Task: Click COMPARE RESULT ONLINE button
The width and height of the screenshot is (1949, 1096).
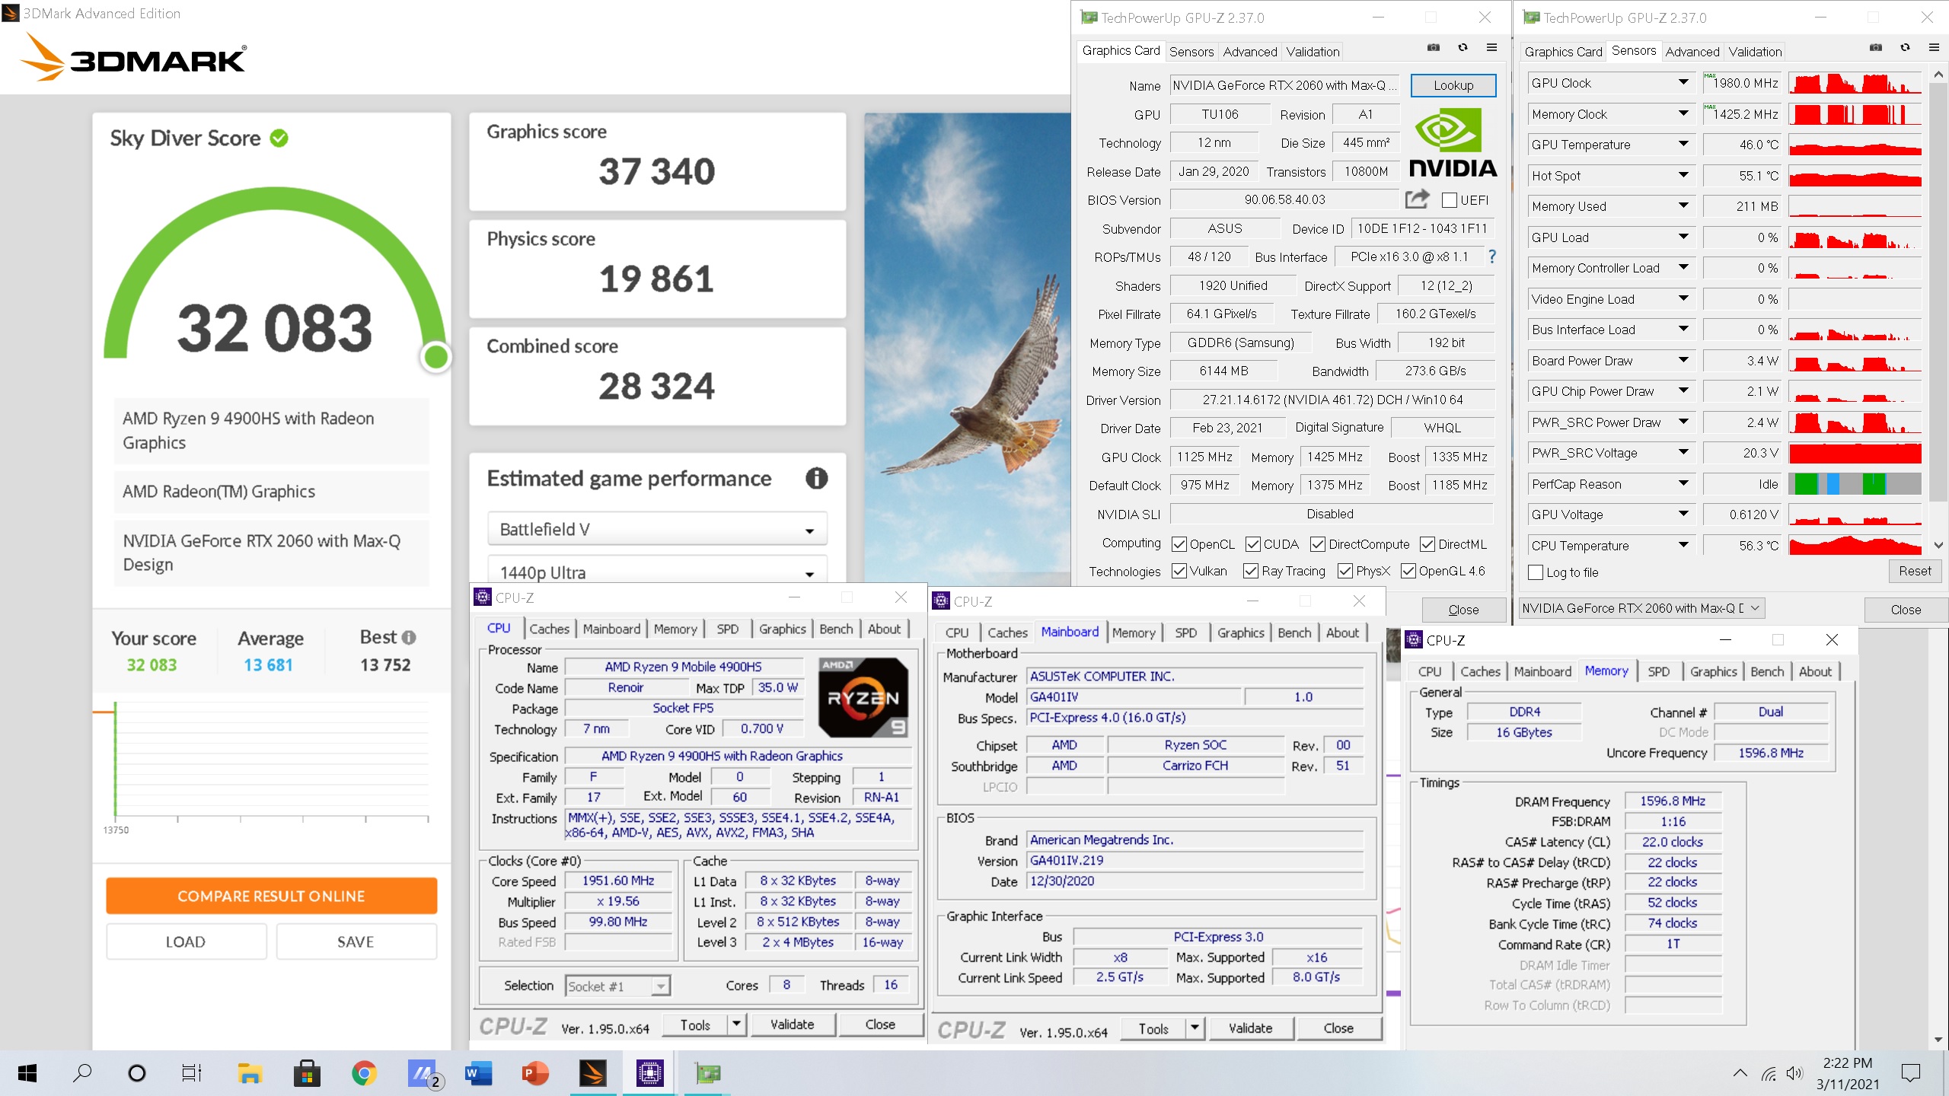Action: tap(271, 896)
